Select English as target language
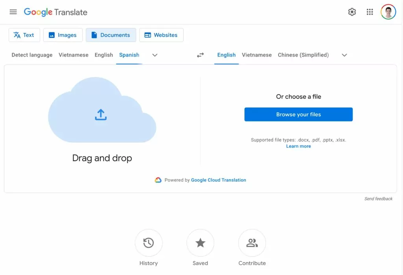The width and height of the screenshot is (403, 275). coord(226,55)
